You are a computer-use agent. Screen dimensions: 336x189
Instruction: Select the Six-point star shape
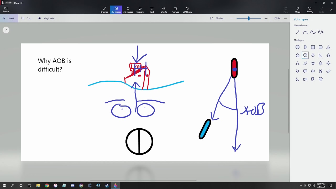tap(321, 63)
